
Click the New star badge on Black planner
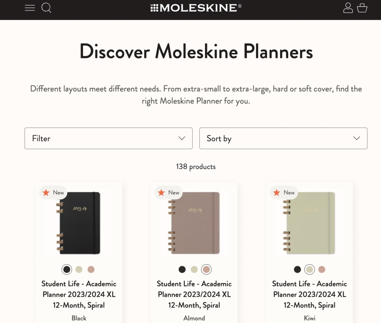coord(53,193)
